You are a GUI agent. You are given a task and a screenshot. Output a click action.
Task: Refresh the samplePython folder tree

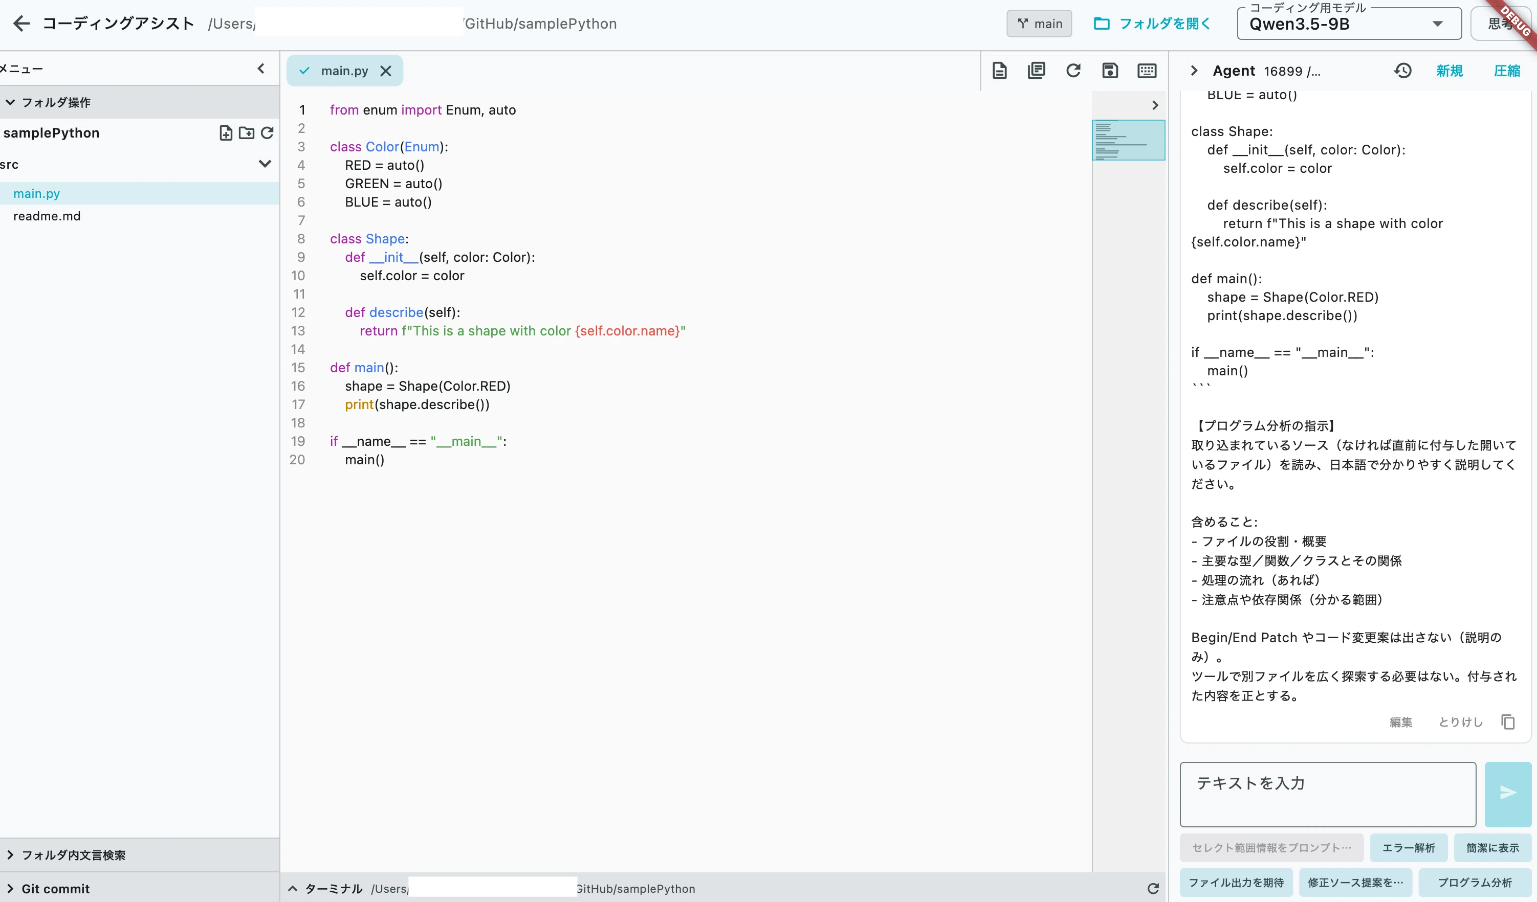[x=267, y=133]
